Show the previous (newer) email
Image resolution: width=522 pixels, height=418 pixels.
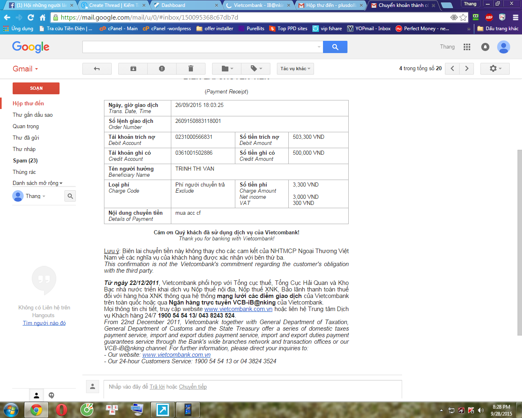tap(452, 69)
